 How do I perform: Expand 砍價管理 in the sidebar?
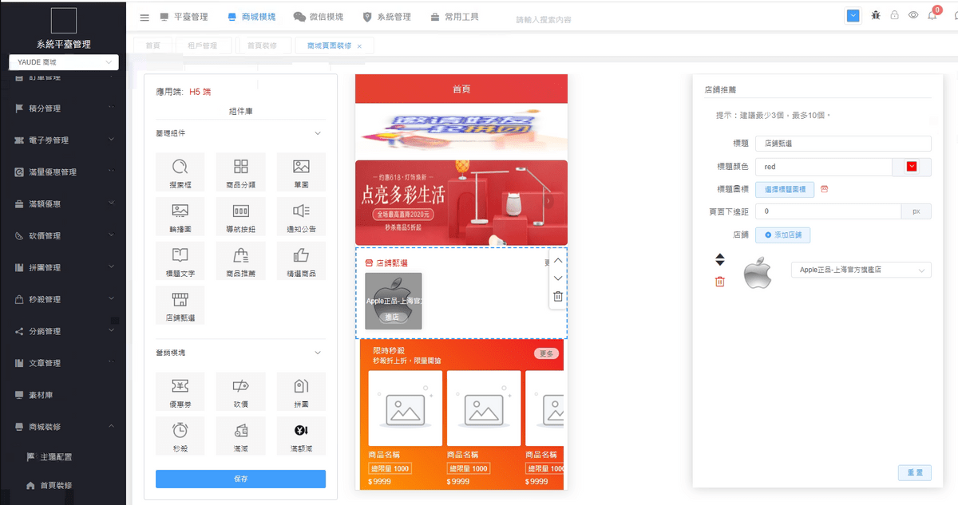point(63,236)
